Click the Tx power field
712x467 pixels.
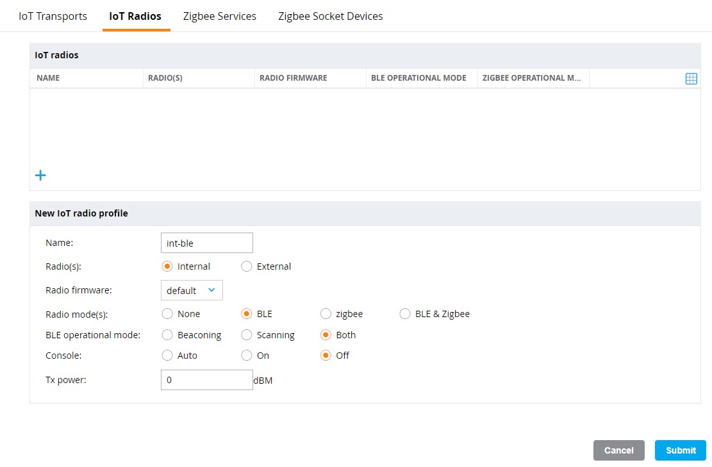(206, 379)
